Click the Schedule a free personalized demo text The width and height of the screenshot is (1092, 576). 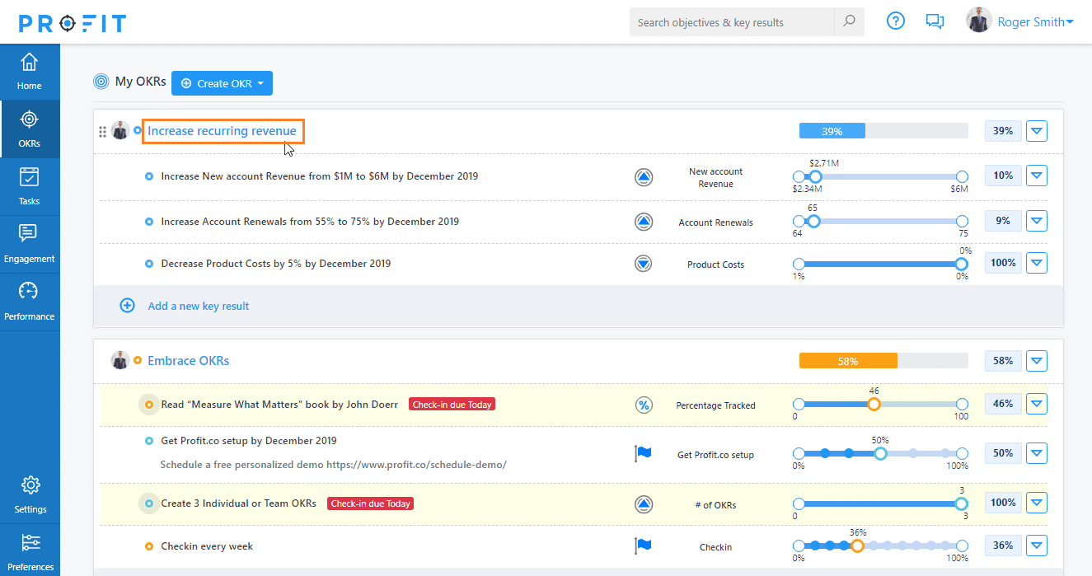(x=333, y=465)
